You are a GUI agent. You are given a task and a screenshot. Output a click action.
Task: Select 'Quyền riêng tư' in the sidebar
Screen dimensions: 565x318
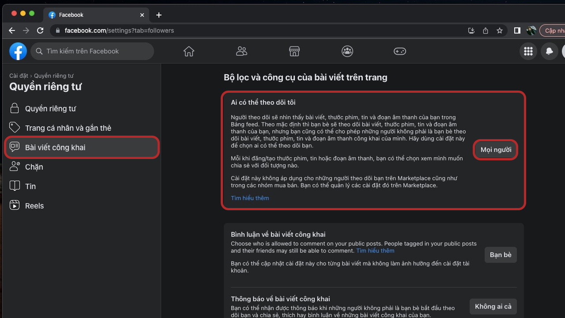[82, 109]
